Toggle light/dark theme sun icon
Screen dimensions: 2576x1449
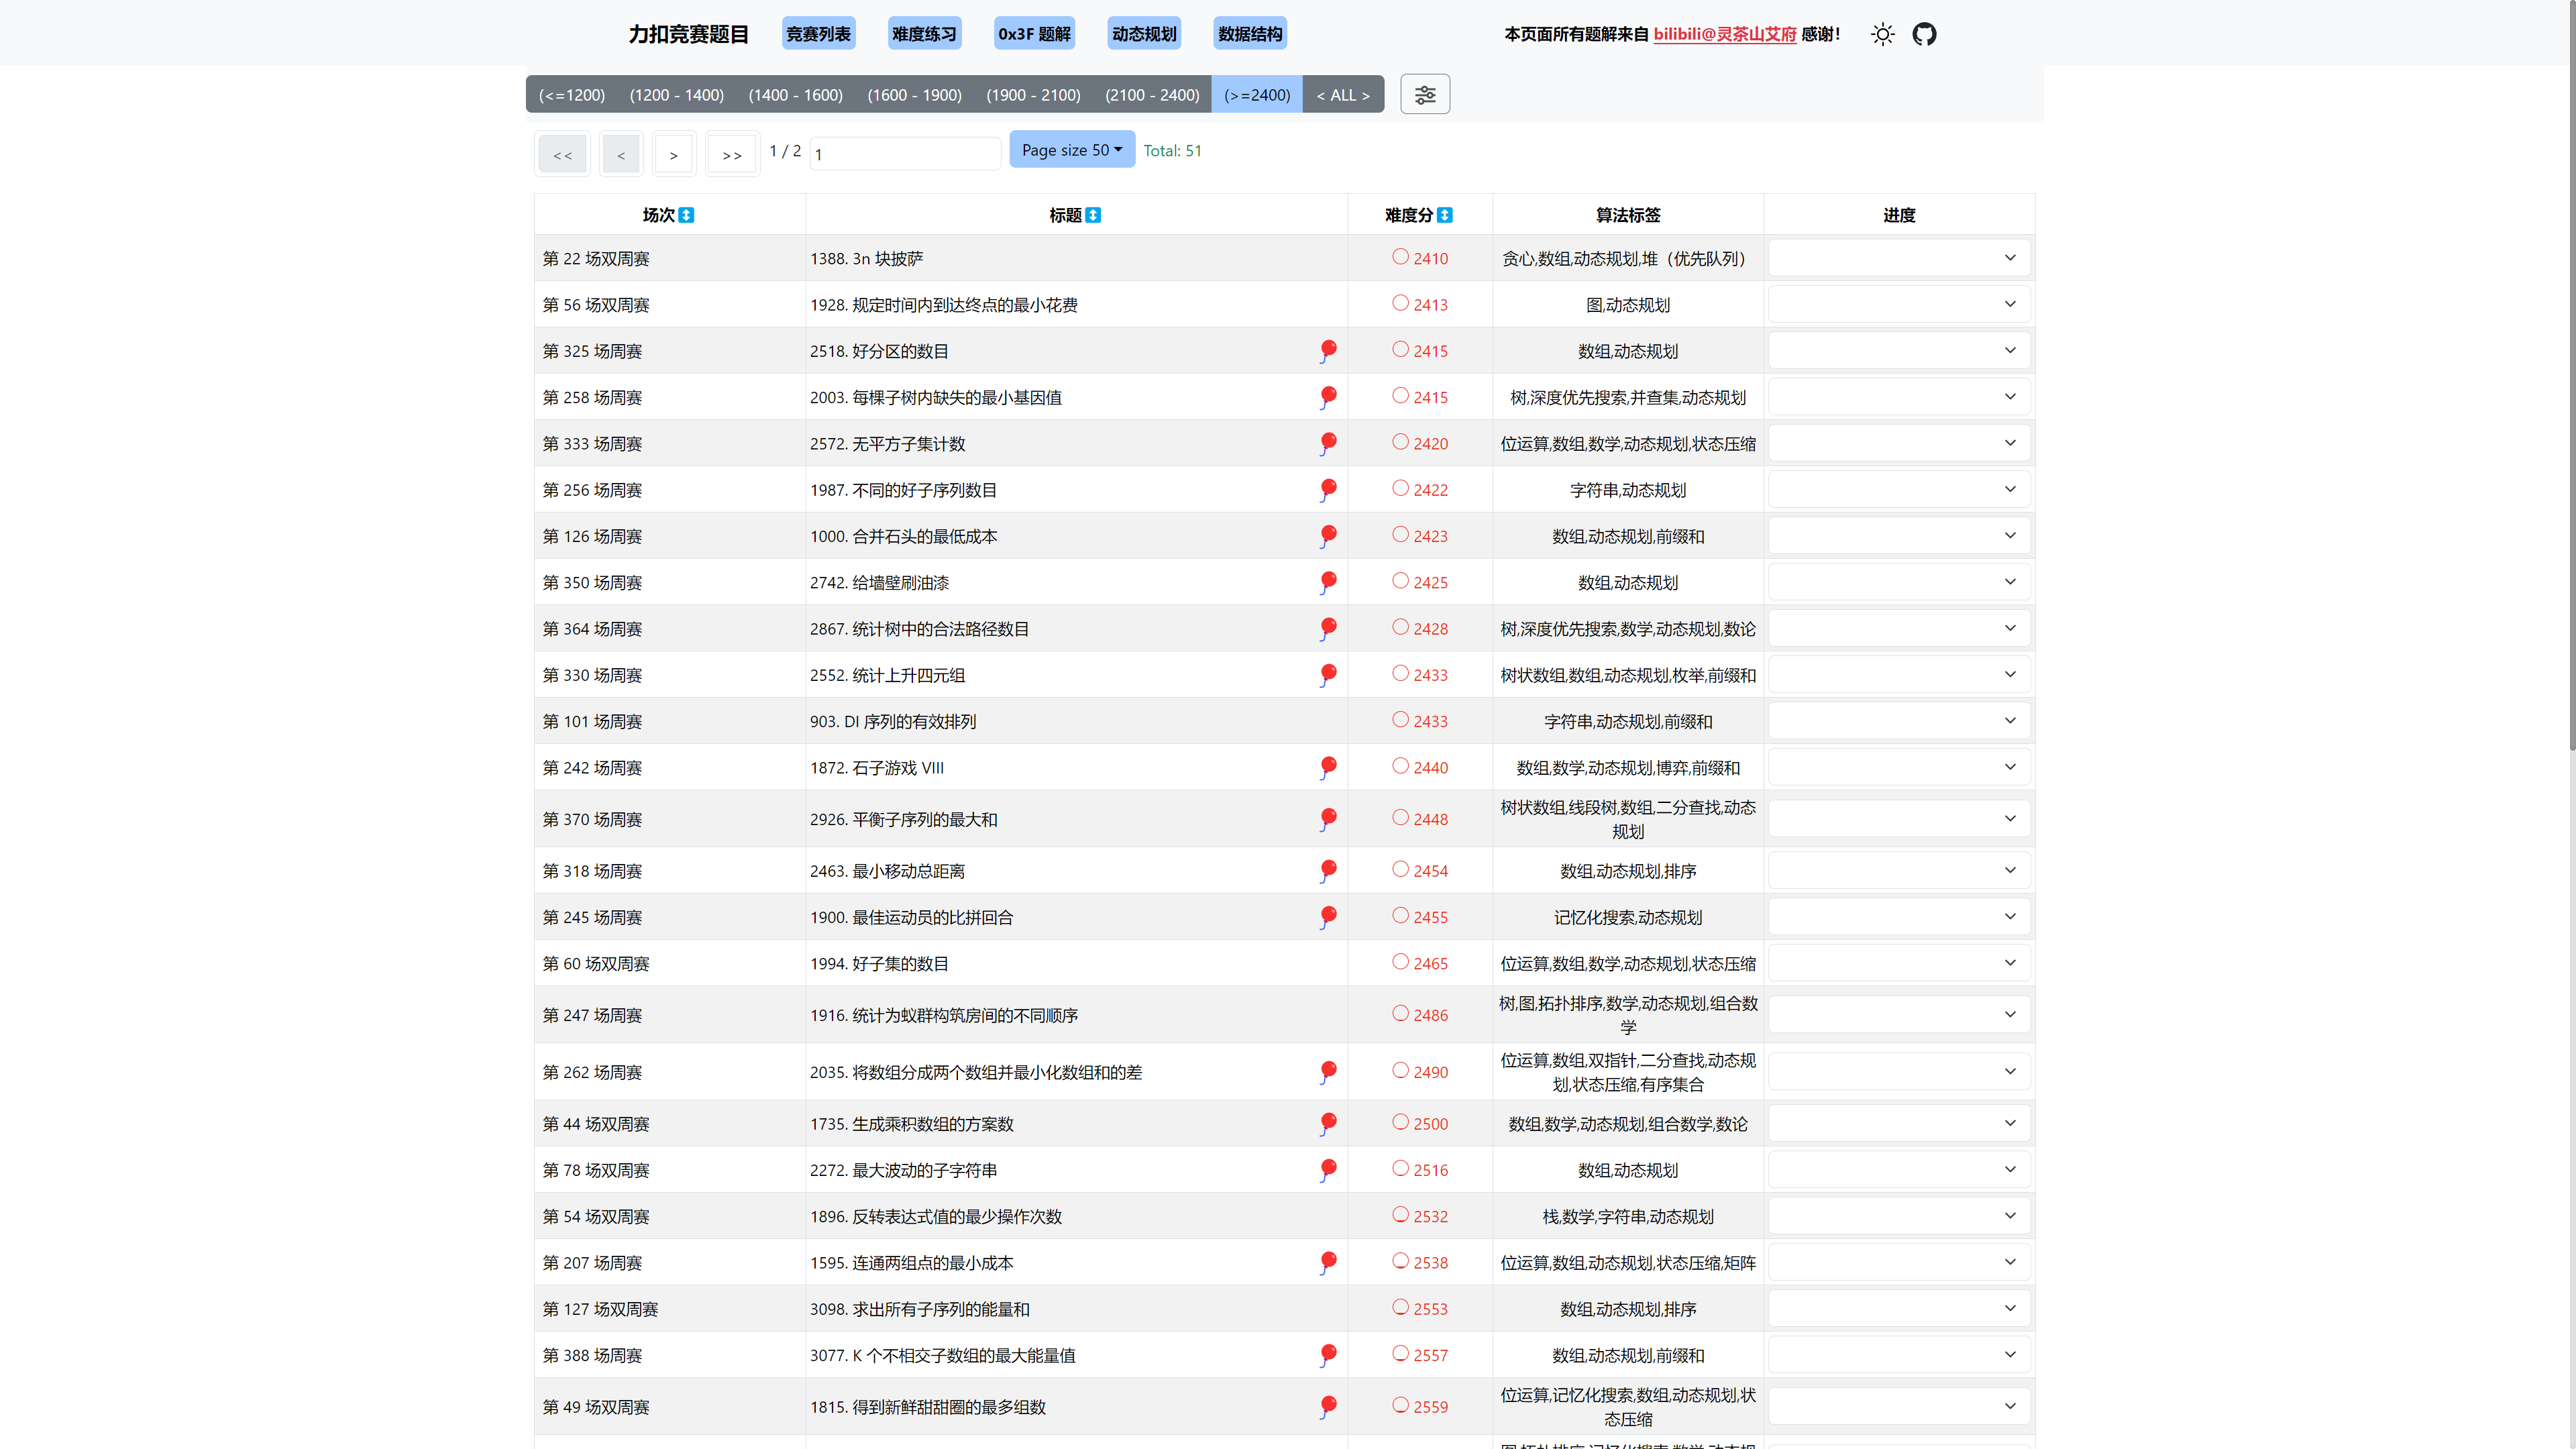pyautogui.click(x=1883, y=34)
